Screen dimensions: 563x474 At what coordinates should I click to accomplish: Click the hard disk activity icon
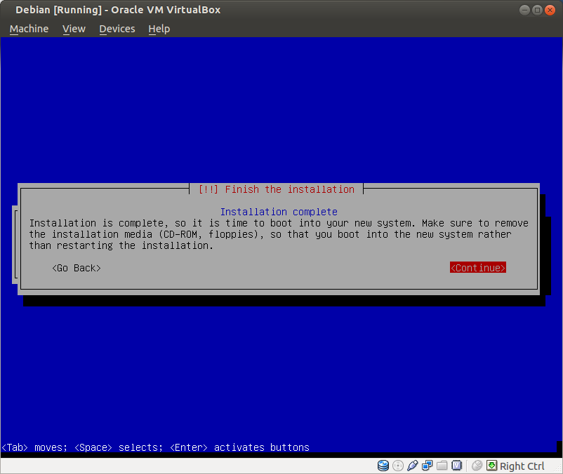click(383, 466)
